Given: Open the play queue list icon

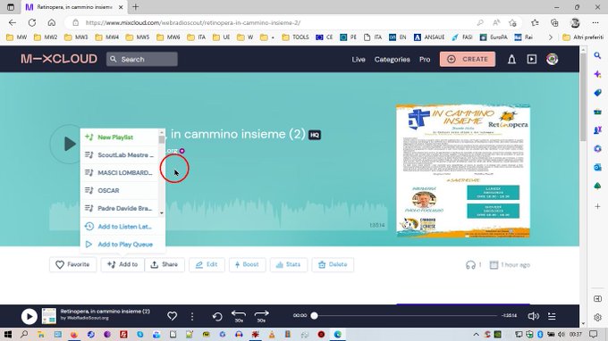Looking at the screenshot, I should 552,316.
